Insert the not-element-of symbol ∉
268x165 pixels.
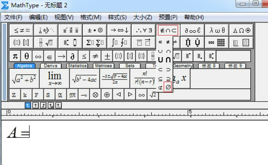168,42
